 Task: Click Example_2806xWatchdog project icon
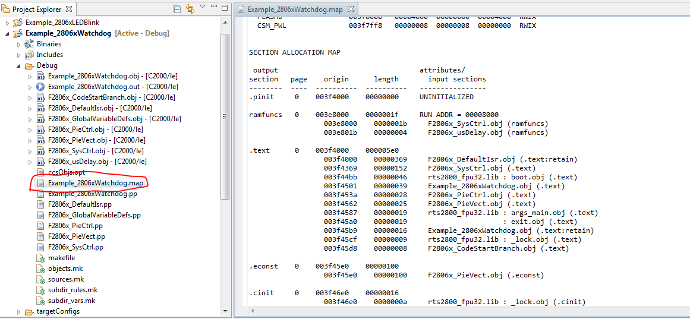point(18,33)
